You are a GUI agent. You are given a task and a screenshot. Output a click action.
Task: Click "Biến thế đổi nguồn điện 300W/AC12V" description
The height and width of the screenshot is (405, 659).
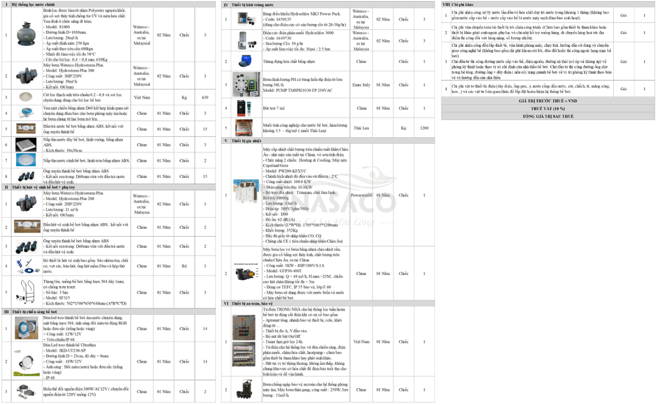tap(86, 392)
